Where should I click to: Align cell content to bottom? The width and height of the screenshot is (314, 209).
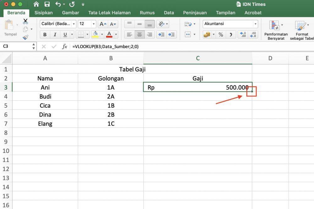click(x=149, y=24)
